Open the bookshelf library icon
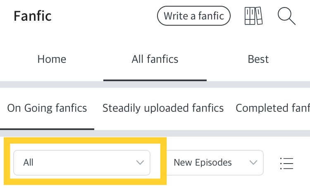The width and height of the screenshot is (310, 188). 254,16
